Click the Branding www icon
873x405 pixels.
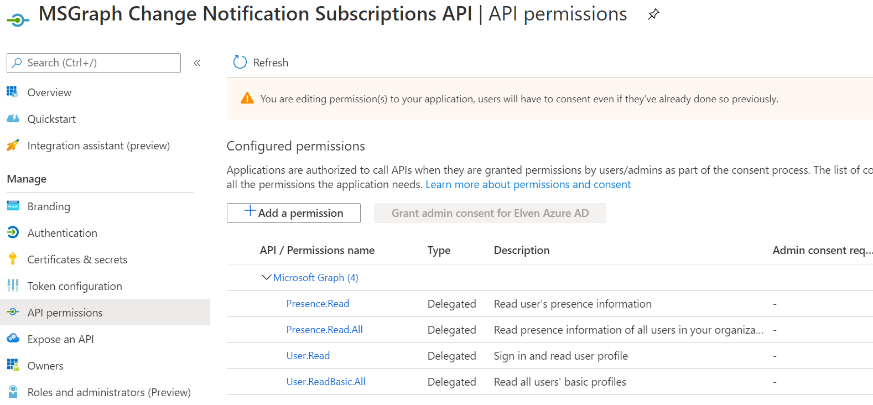[13, 206]
